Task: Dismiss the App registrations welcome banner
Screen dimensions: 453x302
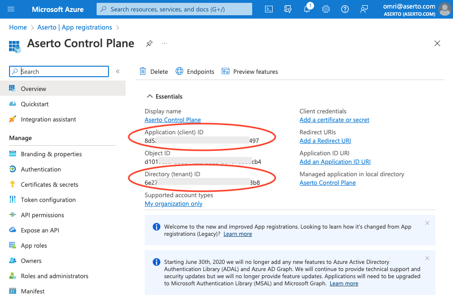Action: (427, 223)
